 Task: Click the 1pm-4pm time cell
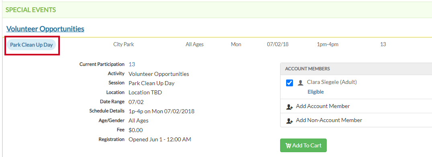click(x=328, y=44)
